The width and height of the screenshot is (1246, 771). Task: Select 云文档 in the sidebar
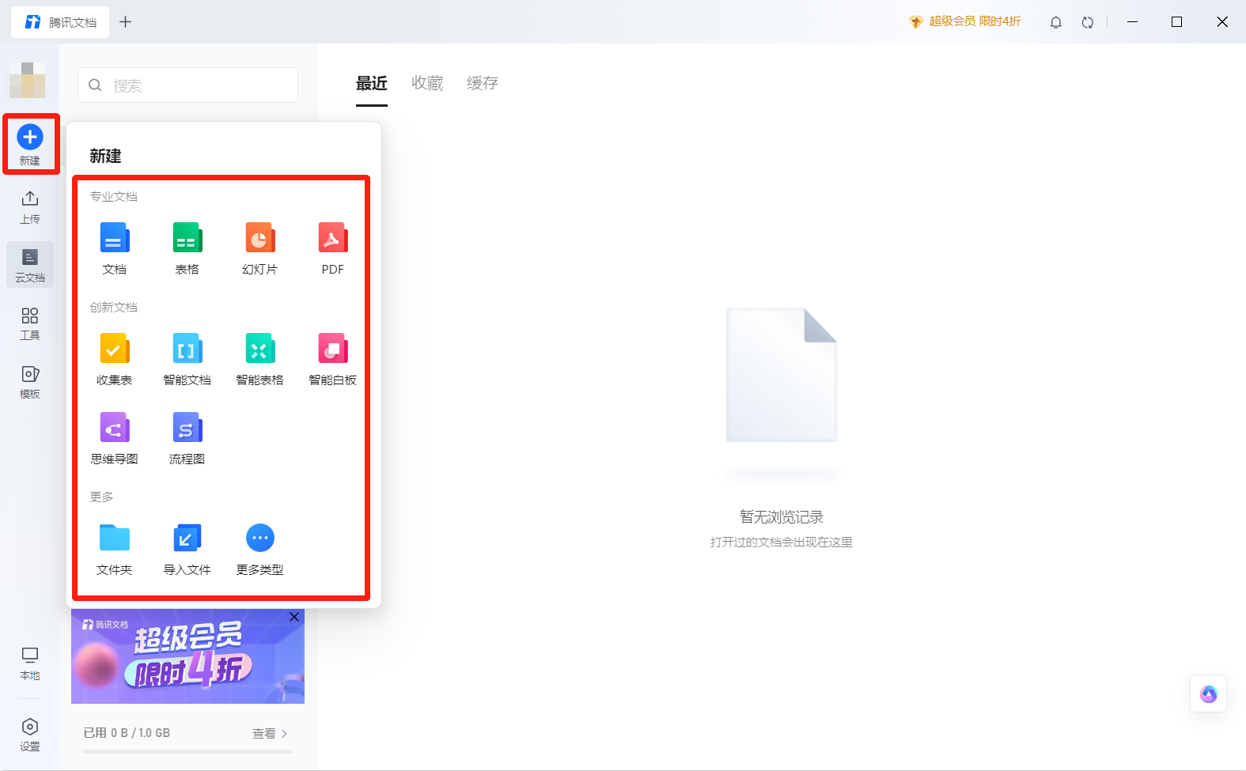(30, 265)
